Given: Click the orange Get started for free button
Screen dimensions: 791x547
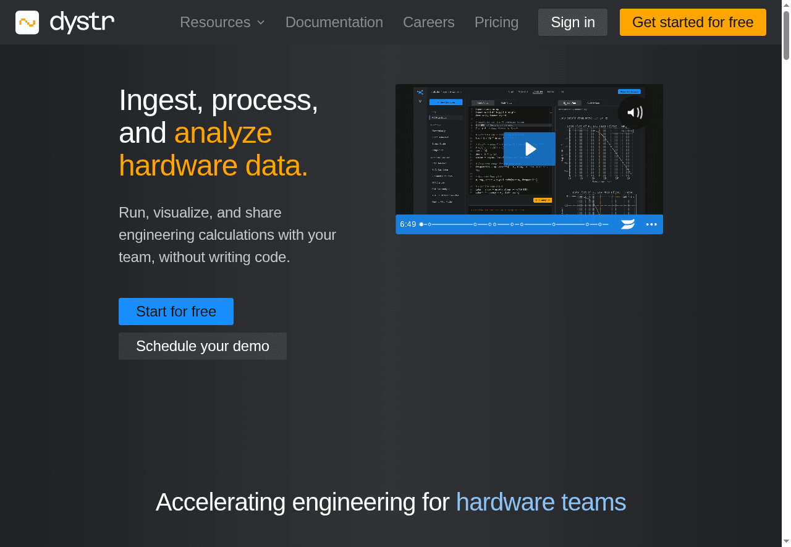Looking at the screenshot, I should click(692, 22).
